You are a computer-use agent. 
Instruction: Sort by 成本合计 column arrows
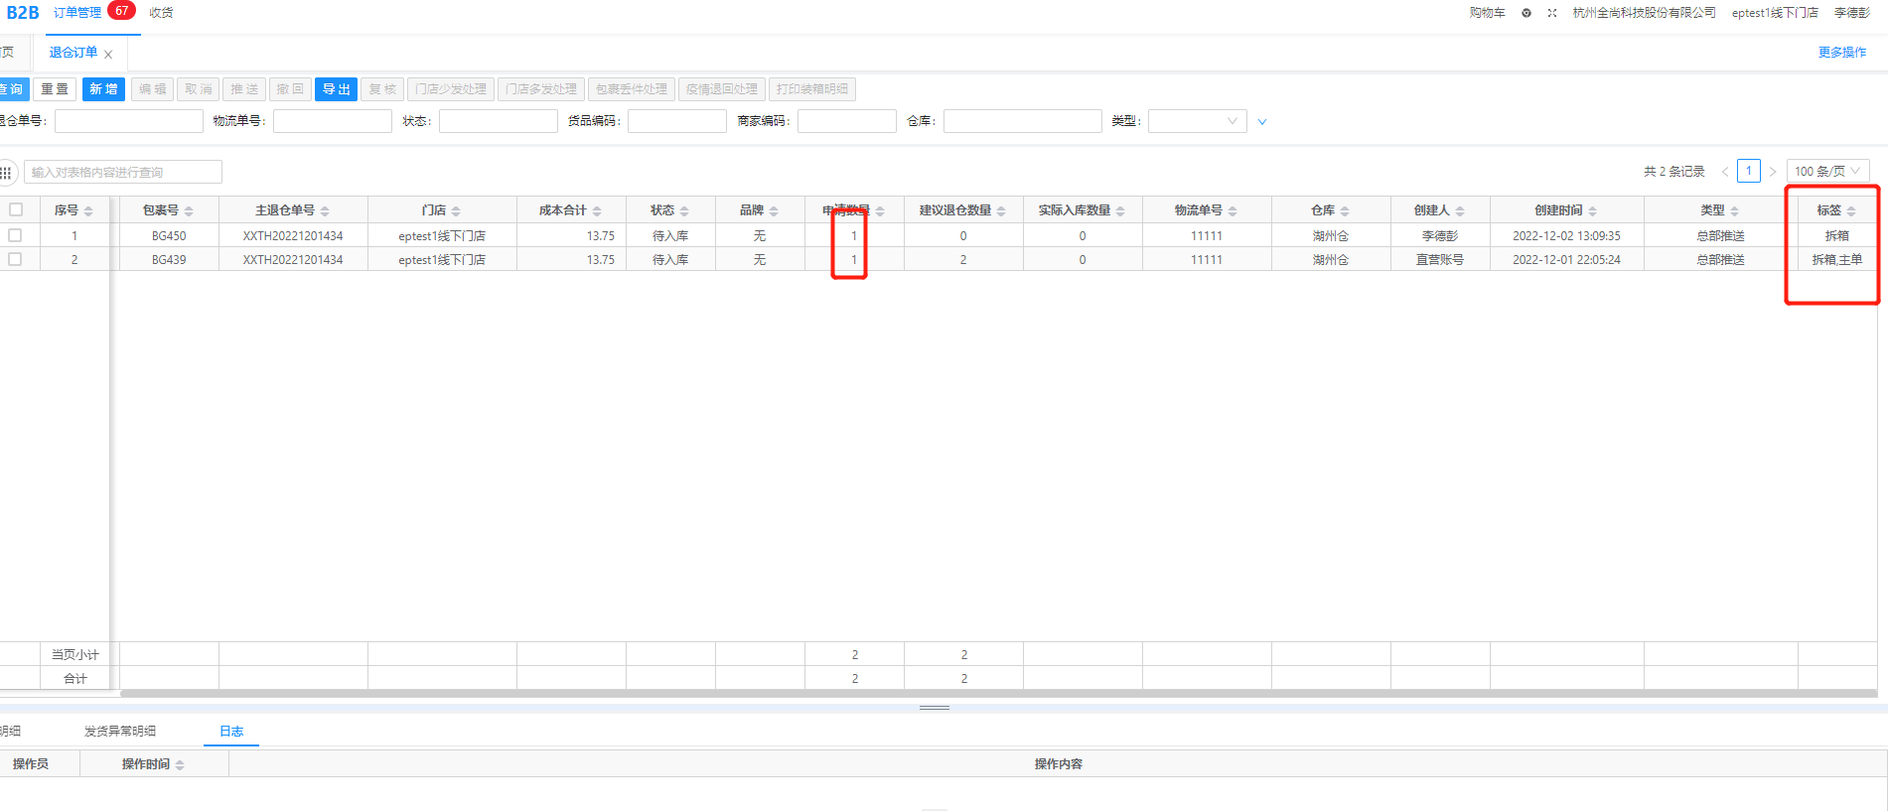597,211
